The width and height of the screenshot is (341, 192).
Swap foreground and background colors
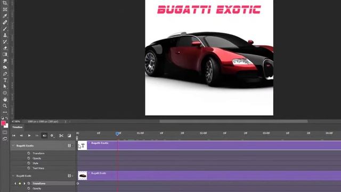point(6,118)
